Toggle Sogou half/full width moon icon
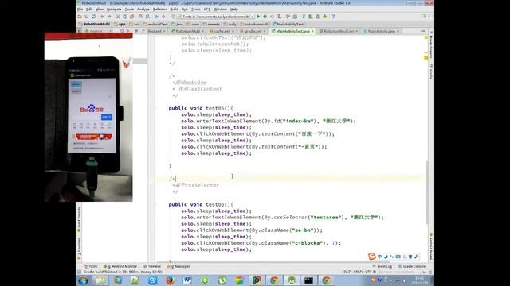Screen dimensions: 510x286 386,257
